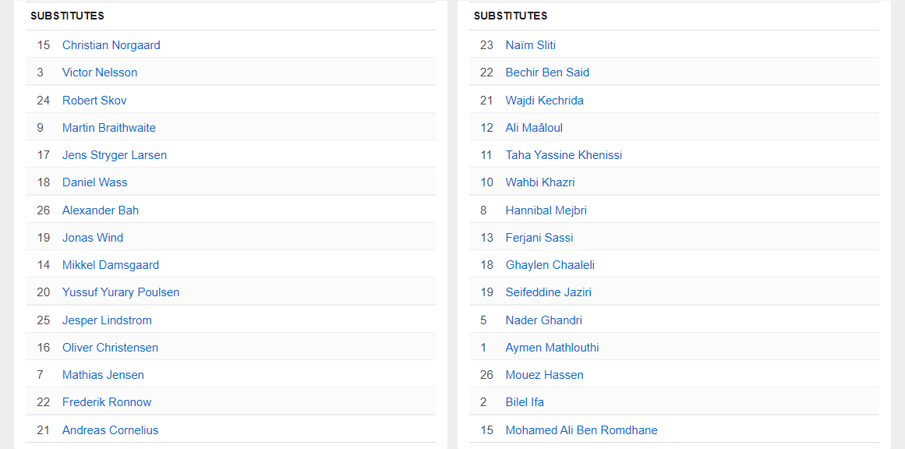Select Taha Yassine Khenissi

(x=564, y=155)
